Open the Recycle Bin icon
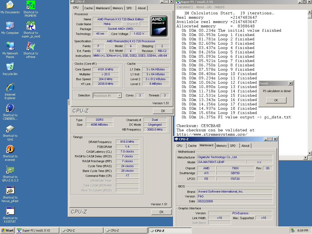Viewport: 312px width, 234px height. (10, 67)
